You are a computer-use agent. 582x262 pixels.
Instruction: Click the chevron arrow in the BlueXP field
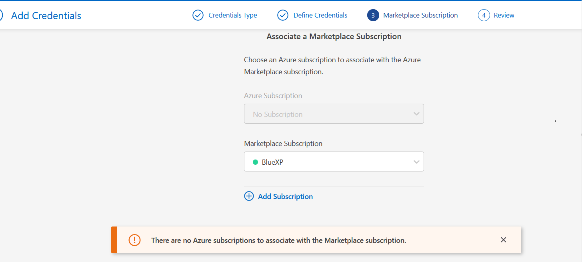(x=416, y=162)
